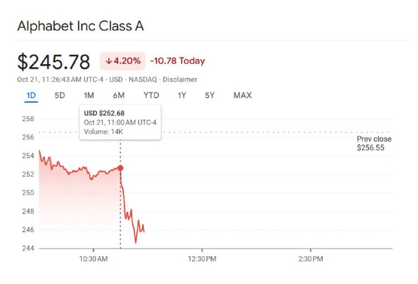
Task: Click the -10.78 Today change text
Action: coord(177,61)
